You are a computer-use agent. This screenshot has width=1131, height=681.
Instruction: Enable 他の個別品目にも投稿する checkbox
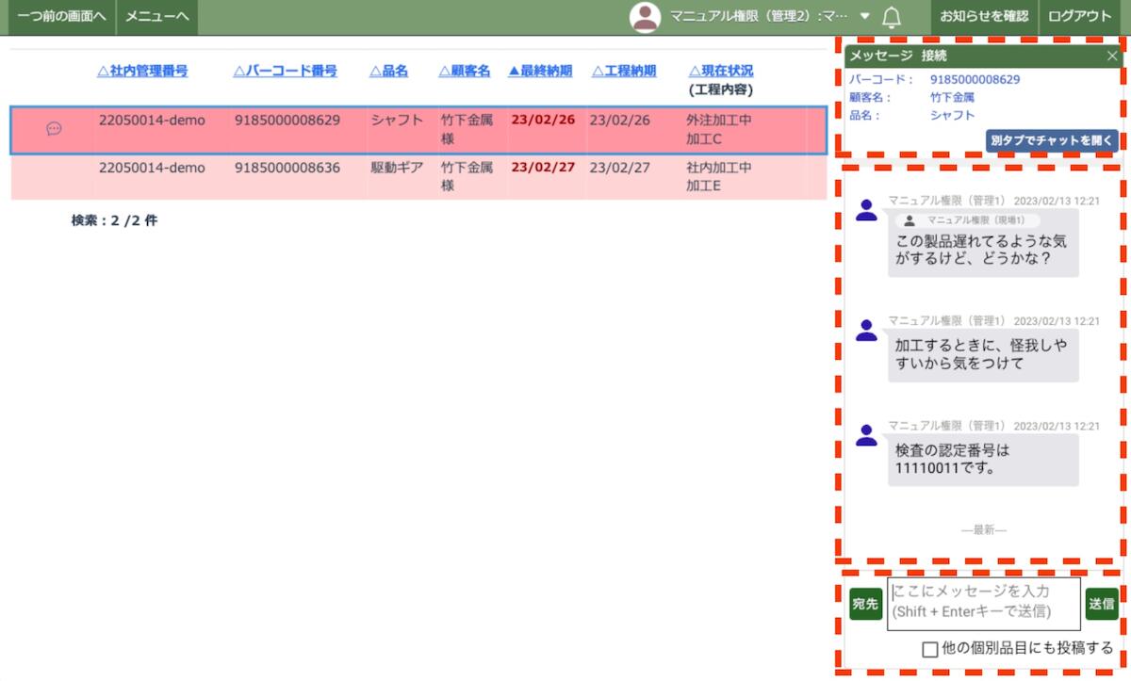point(930,649)
